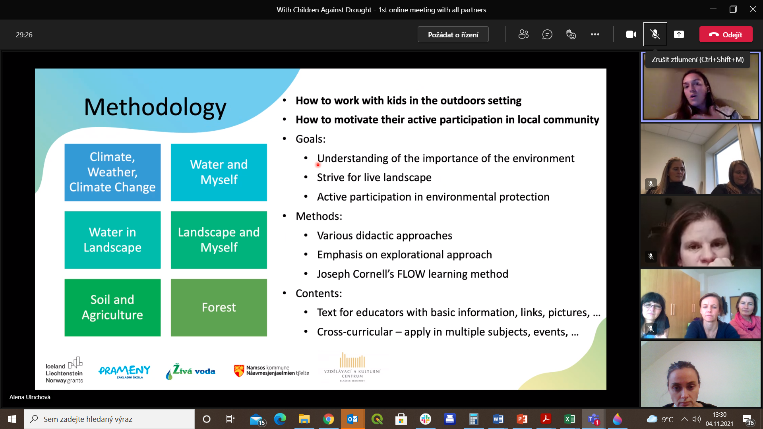Expand hidden system tray icons chevron

click(684, 419)
